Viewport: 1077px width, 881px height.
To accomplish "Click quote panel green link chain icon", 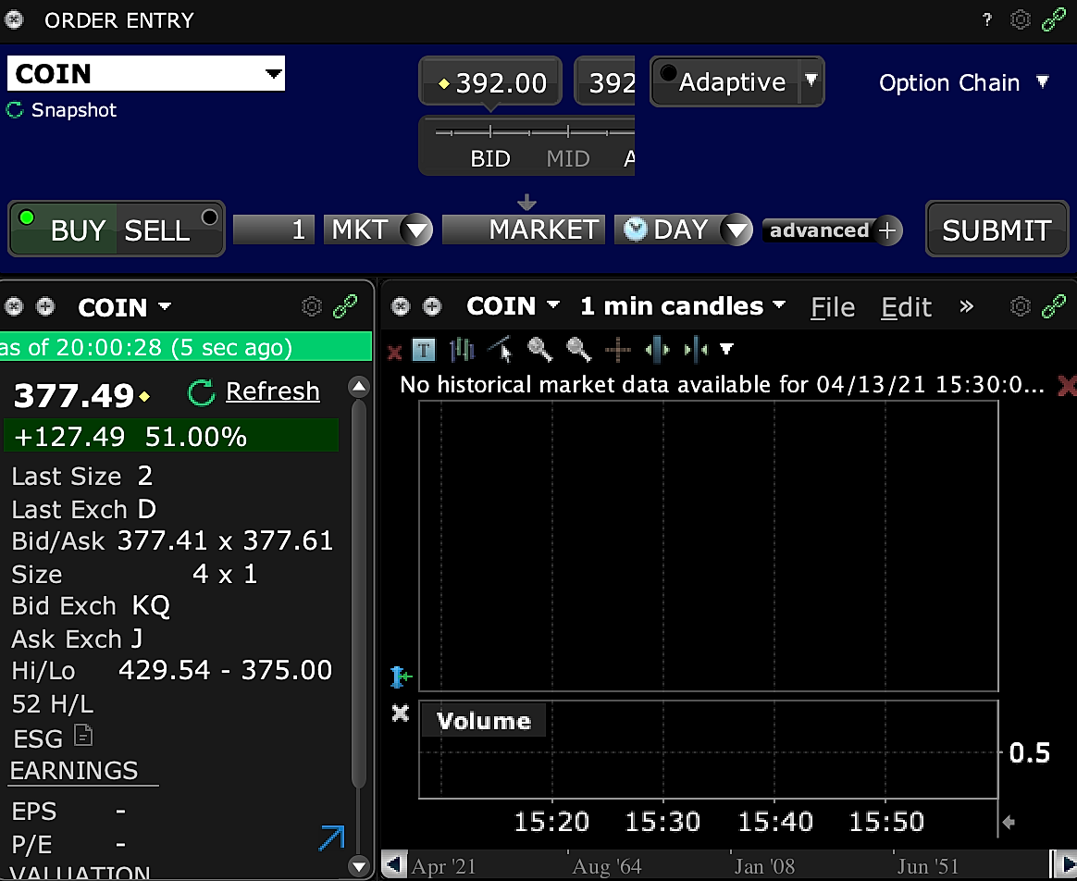I will click(x=345, y=306).
